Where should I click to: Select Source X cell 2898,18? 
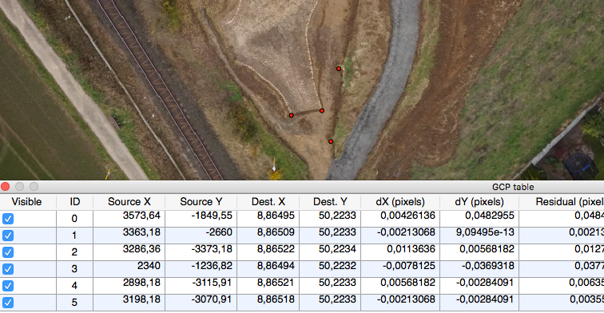pos(129,285)
